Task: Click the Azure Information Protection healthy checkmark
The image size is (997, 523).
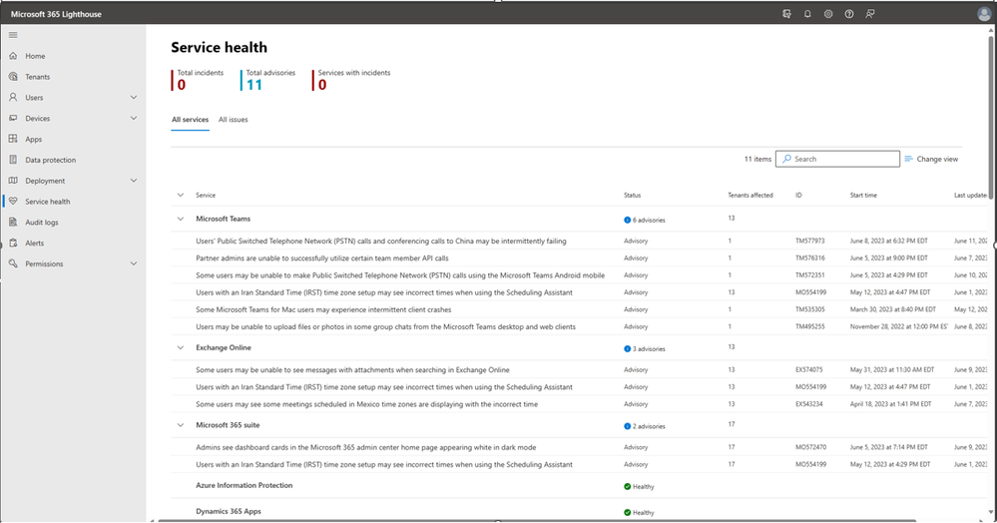Action: point(627,487)
